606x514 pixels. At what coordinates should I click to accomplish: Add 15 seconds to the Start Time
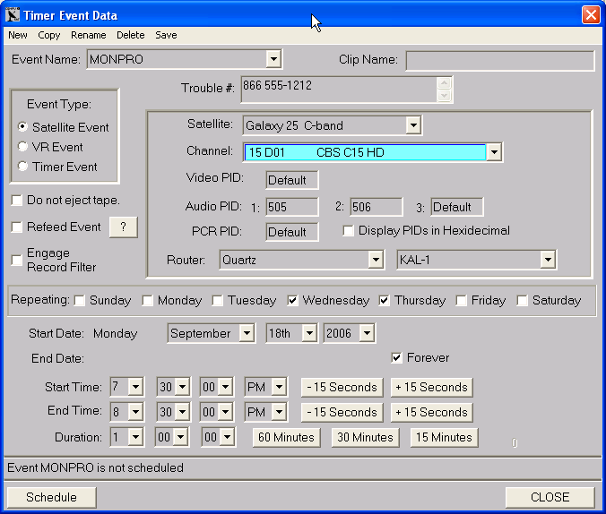pos(430,388)
